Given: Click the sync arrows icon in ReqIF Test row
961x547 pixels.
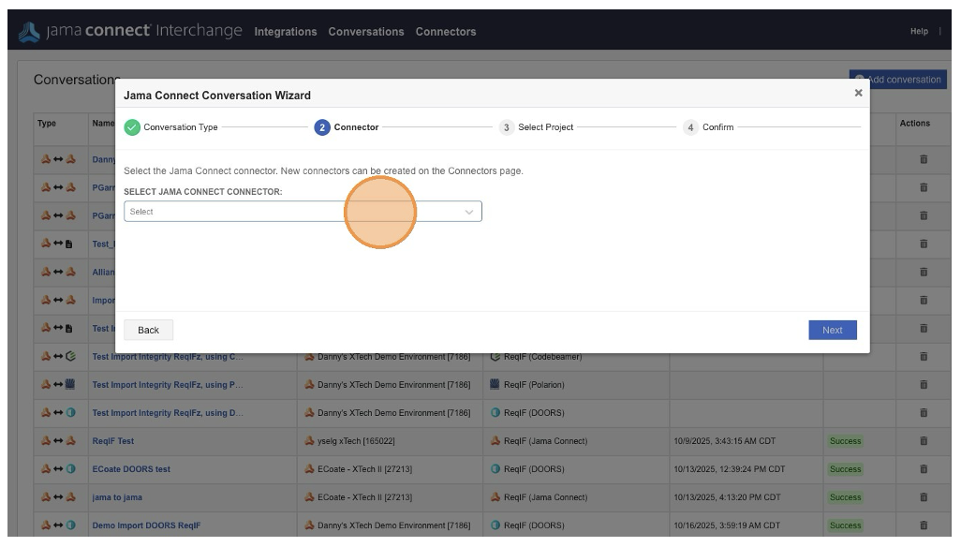Looking at the screenshot, I should [x=58, y=441].
